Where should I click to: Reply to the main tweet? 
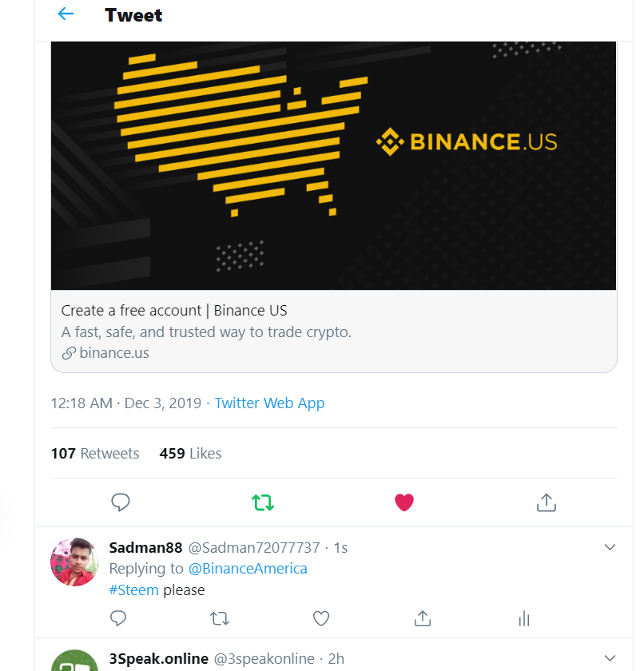[x=121, y=502]
